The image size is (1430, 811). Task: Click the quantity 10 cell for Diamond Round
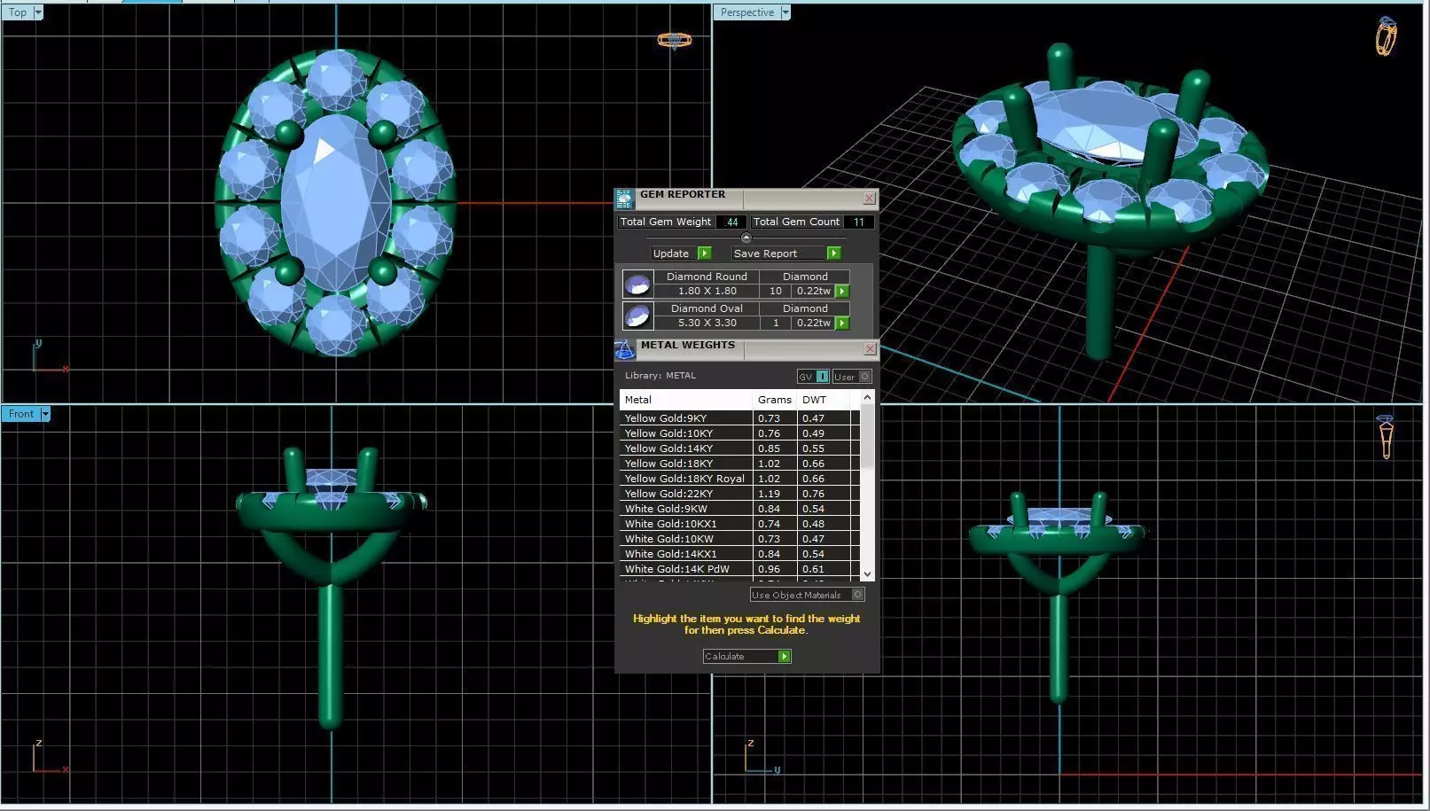[776, 291]
